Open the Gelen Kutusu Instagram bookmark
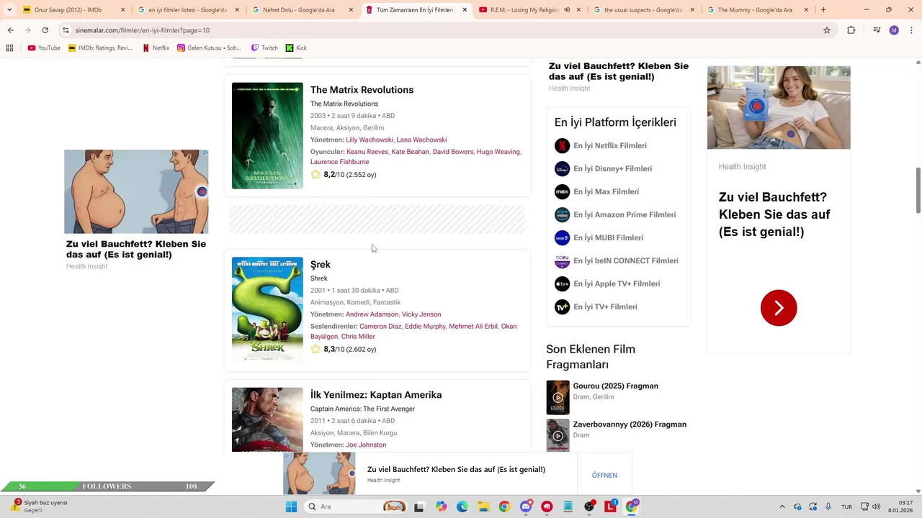 [x=209, y=48]
